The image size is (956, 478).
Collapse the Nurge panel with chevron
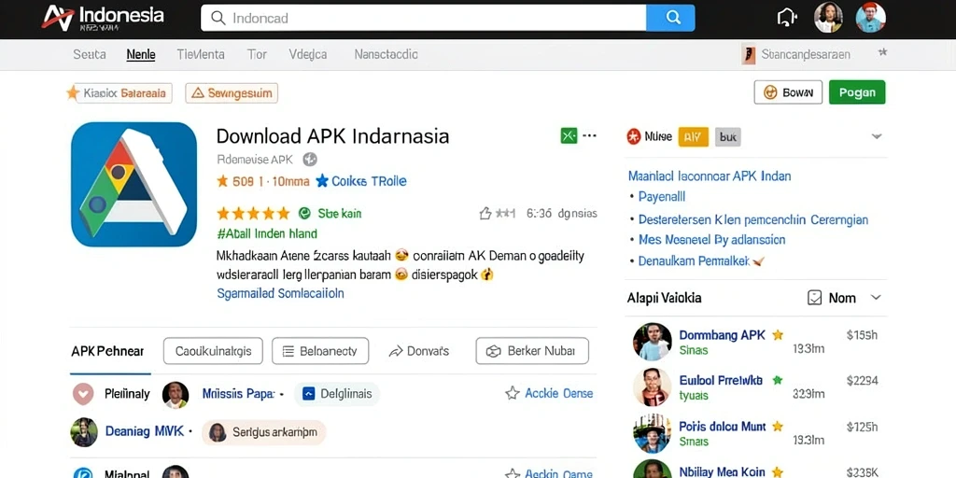click(877, 136)
